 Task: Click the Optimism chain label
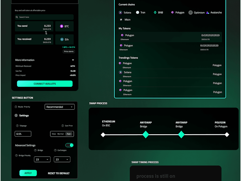tap(199, 13)
